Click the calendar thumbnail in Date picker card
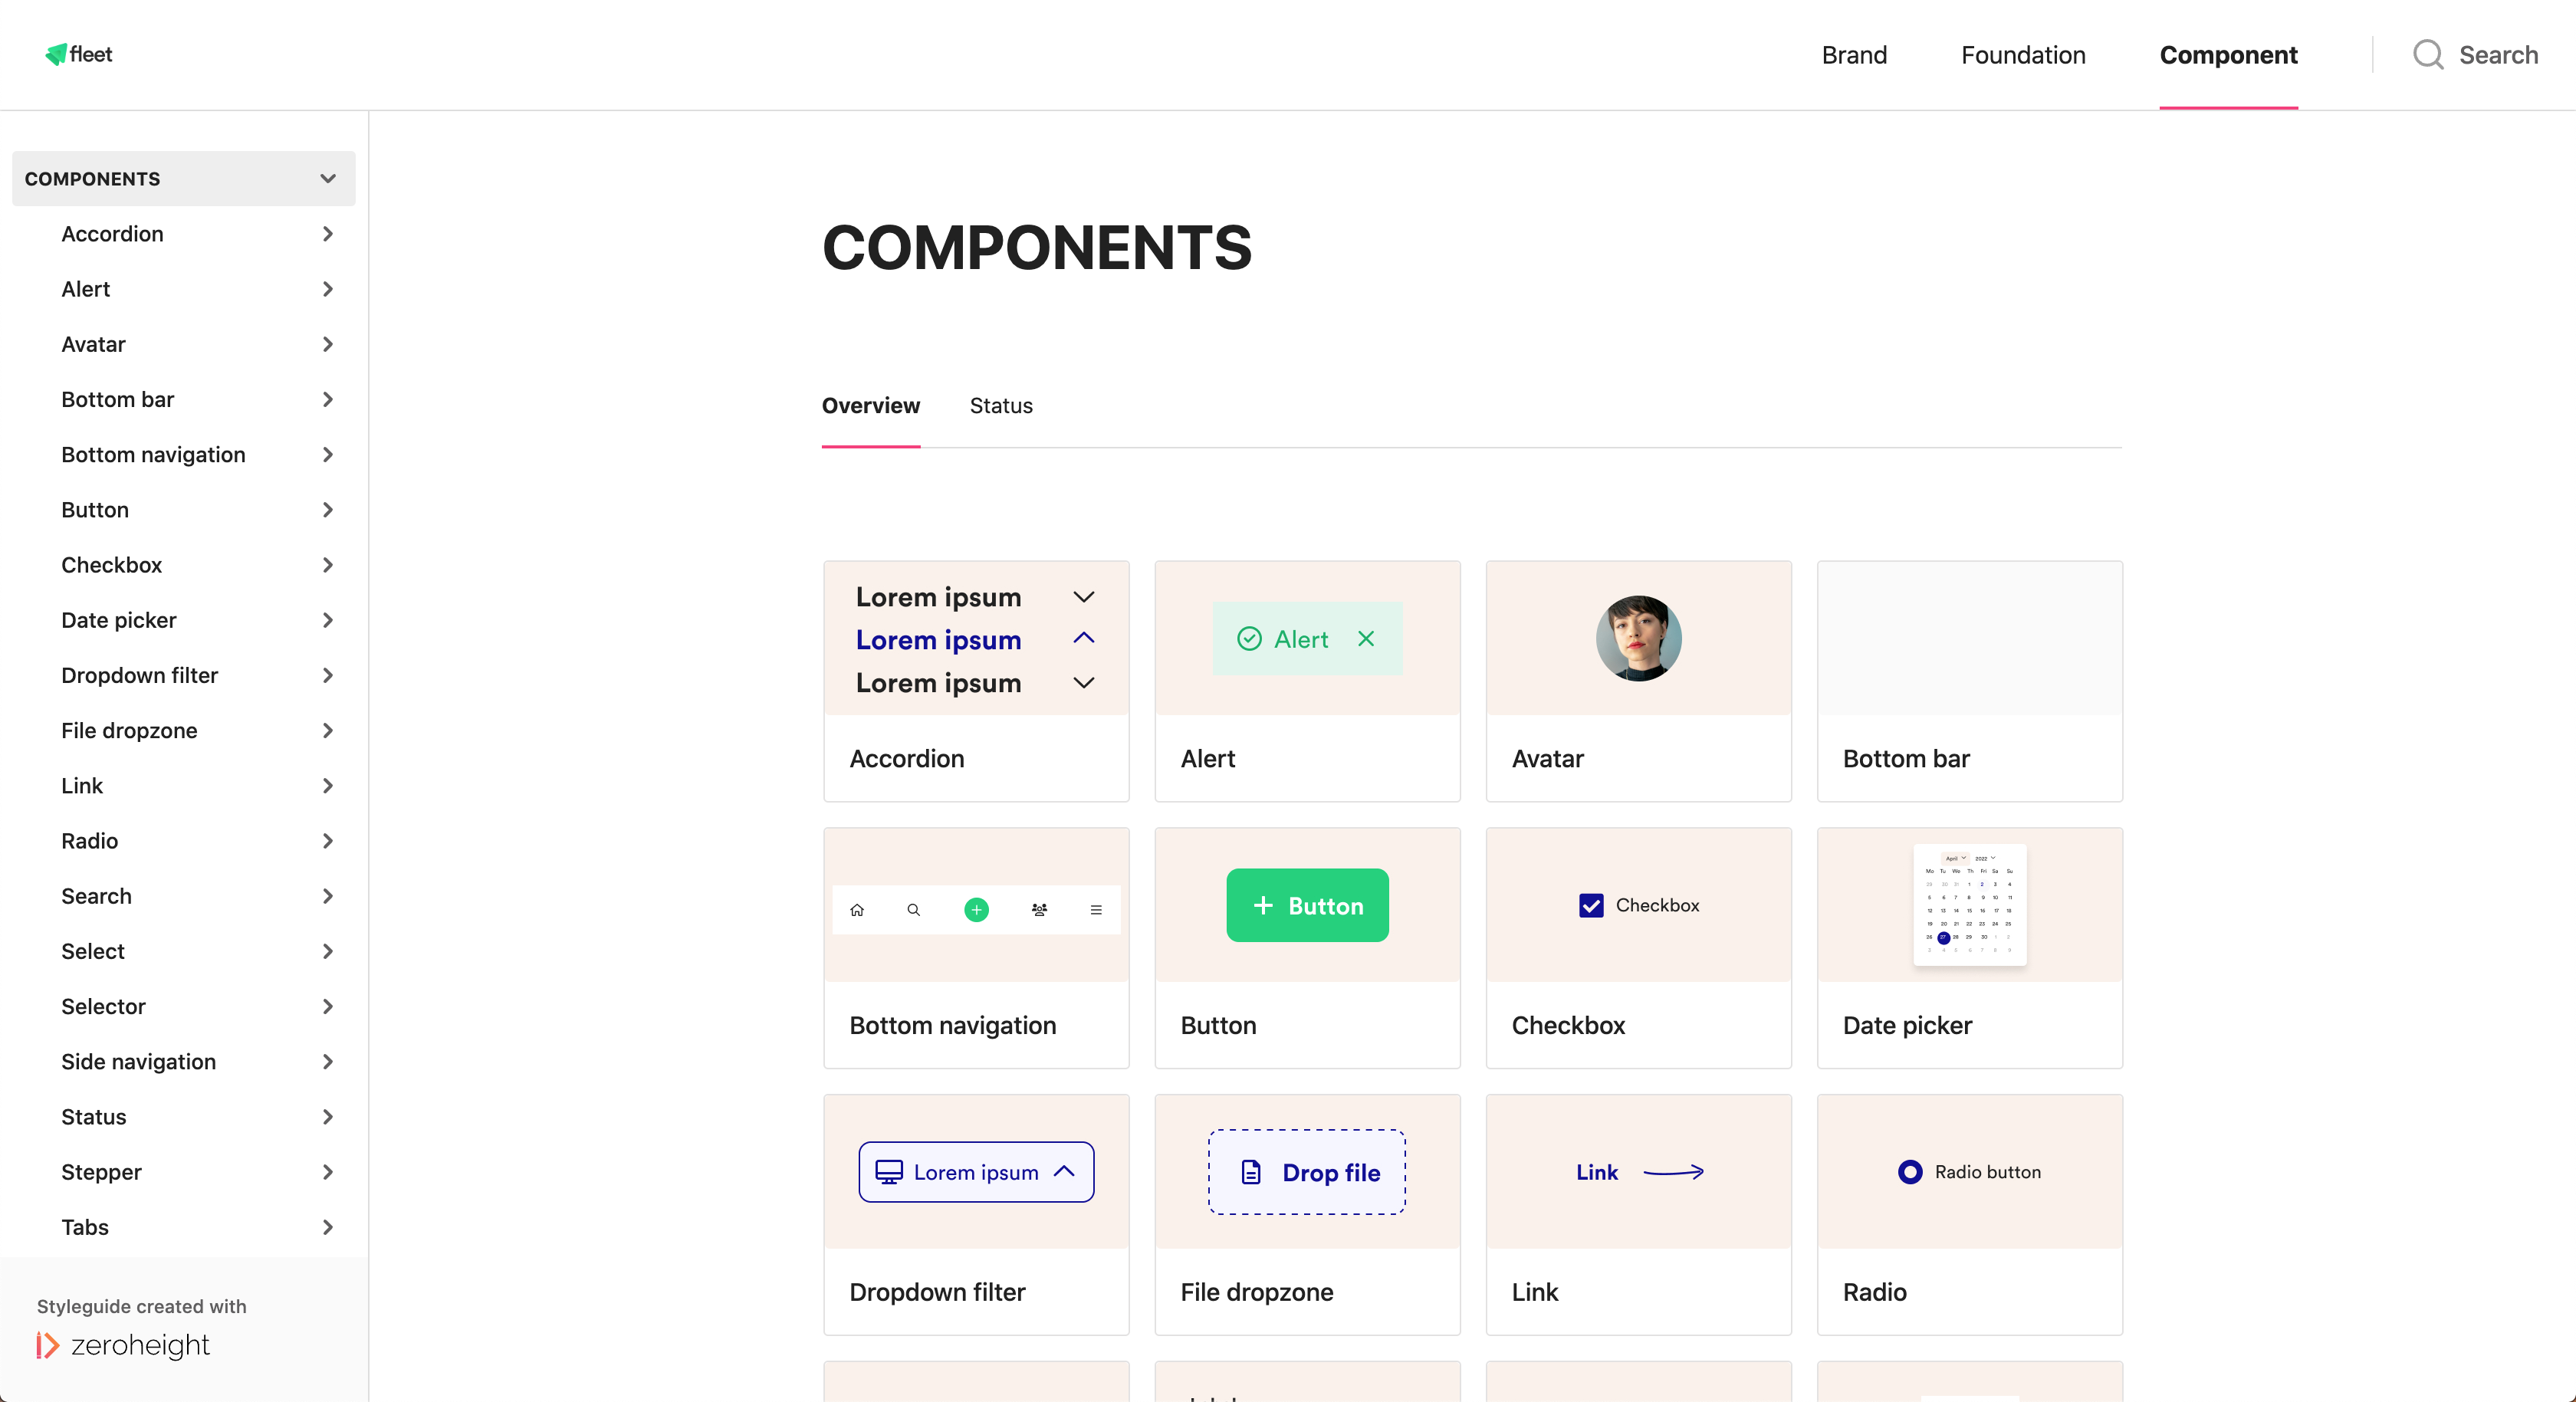Viewport: 2576px width, 1402px height. pyautogui.click(x=1969, y=904)
